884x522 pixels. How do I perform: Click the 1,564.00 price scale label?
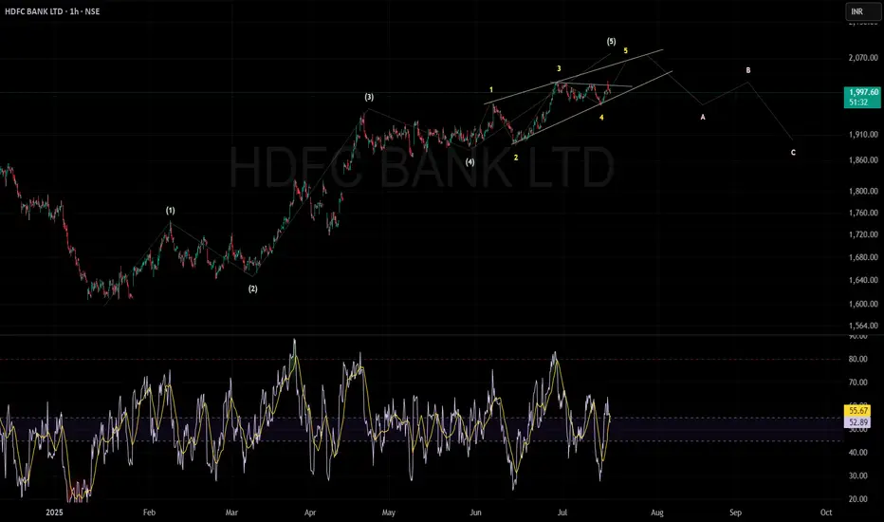pyautogui.click(x=863, y=326)
